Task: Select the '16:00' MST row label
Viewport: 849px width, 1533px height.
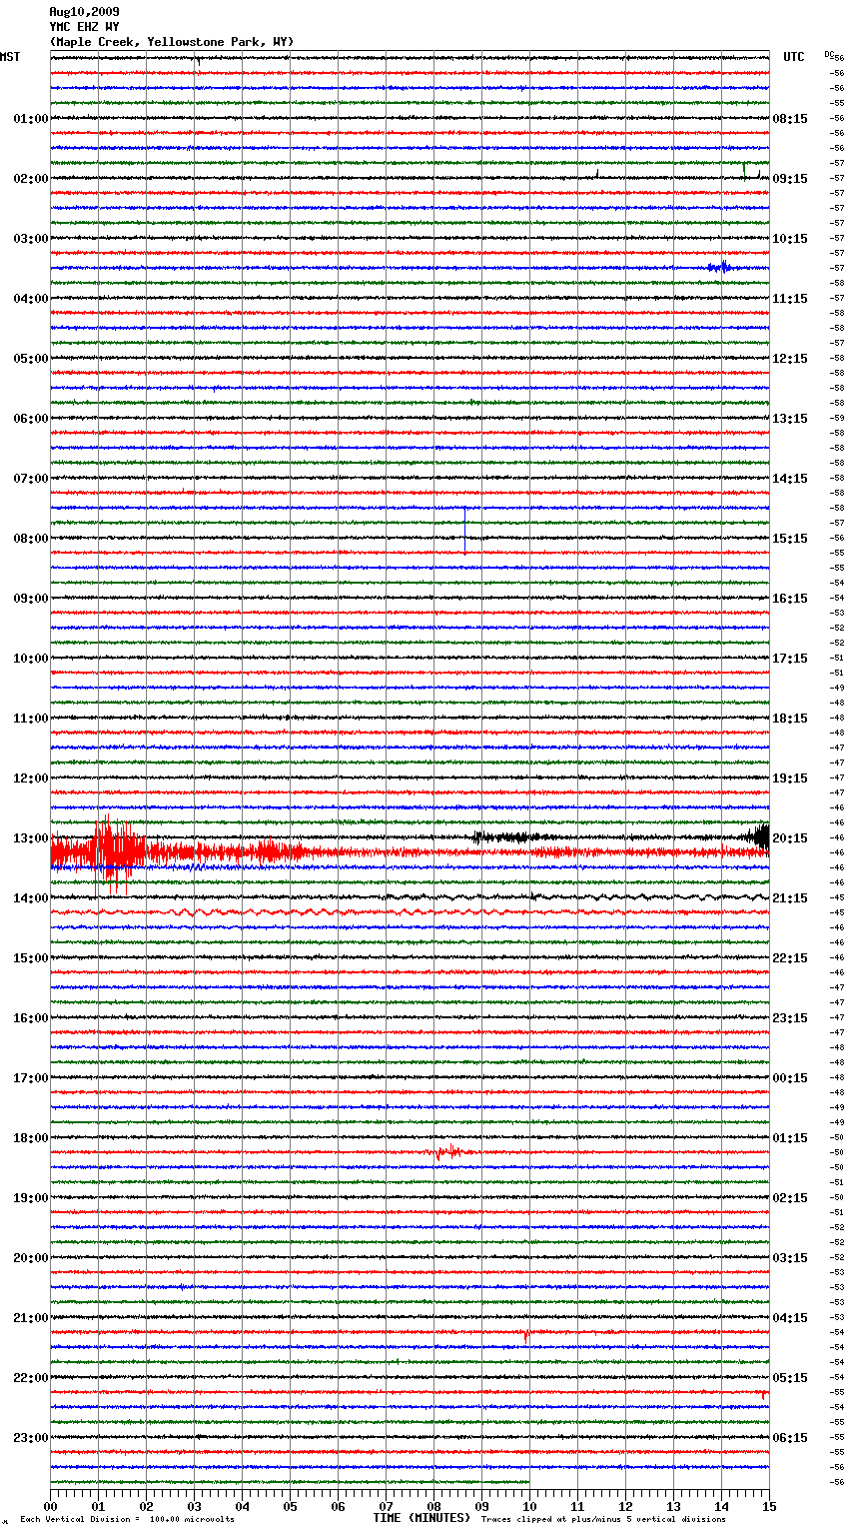Action: pos(31,1018)
